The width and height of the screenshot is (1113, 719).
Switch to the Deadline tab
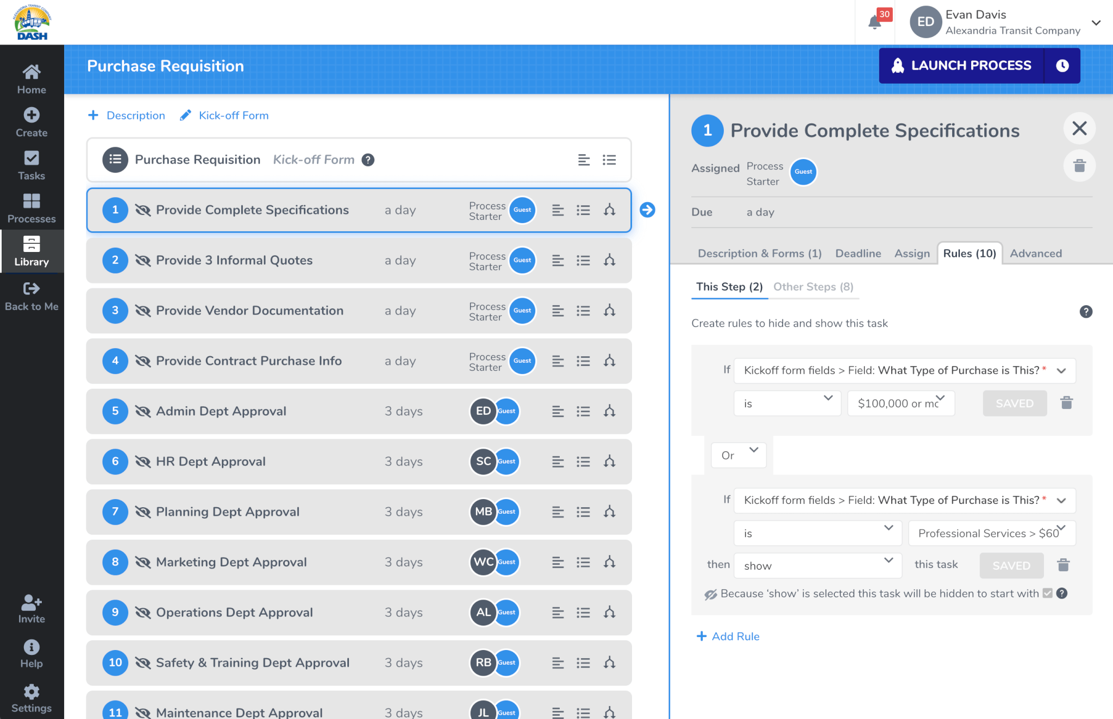pos(858,253)
